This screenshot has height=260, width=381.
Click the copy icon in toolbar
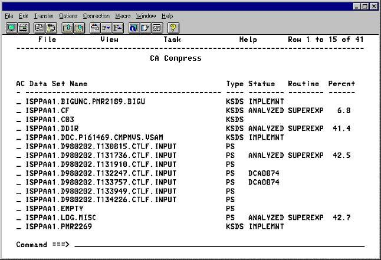point(39,28)
